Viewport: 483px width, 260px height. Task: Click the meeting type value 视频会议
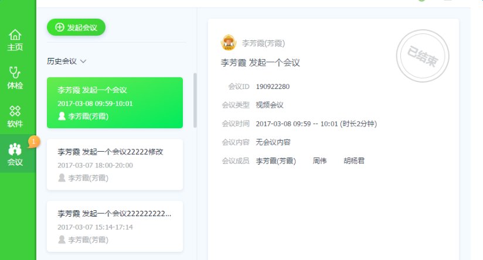[270, 105]
